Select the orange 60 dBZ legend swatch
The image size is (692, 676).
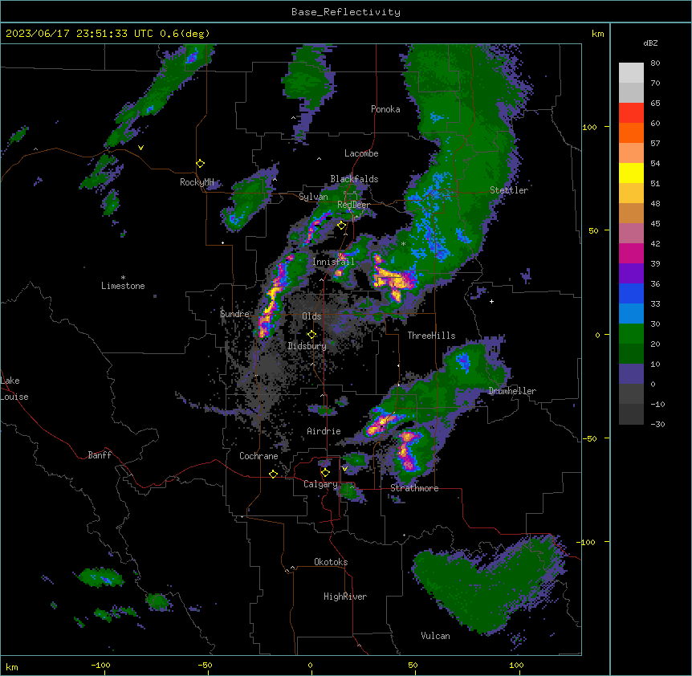point(631,132)
